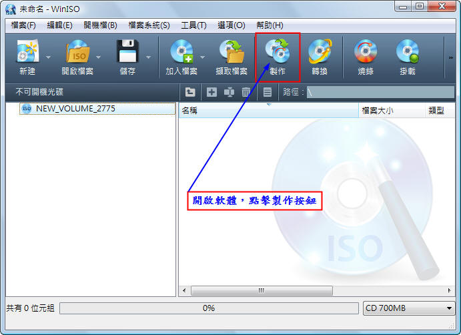The image size is (461, 335).
Task: Expand the dropdown arrow beside 新建
Action: click(49, 57)
